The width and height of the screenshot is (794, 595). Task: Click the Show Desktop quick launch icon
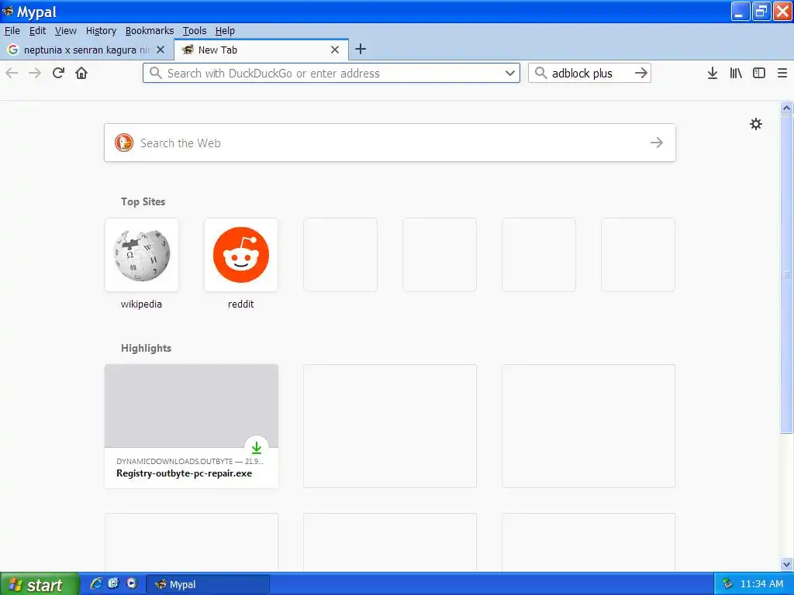coord(113,584)
